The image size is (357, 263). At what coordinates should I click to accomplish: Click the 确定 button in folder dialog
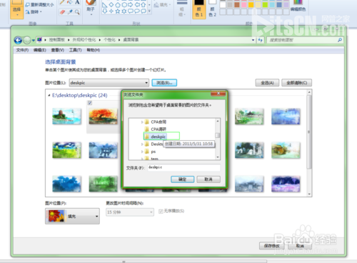183,179
